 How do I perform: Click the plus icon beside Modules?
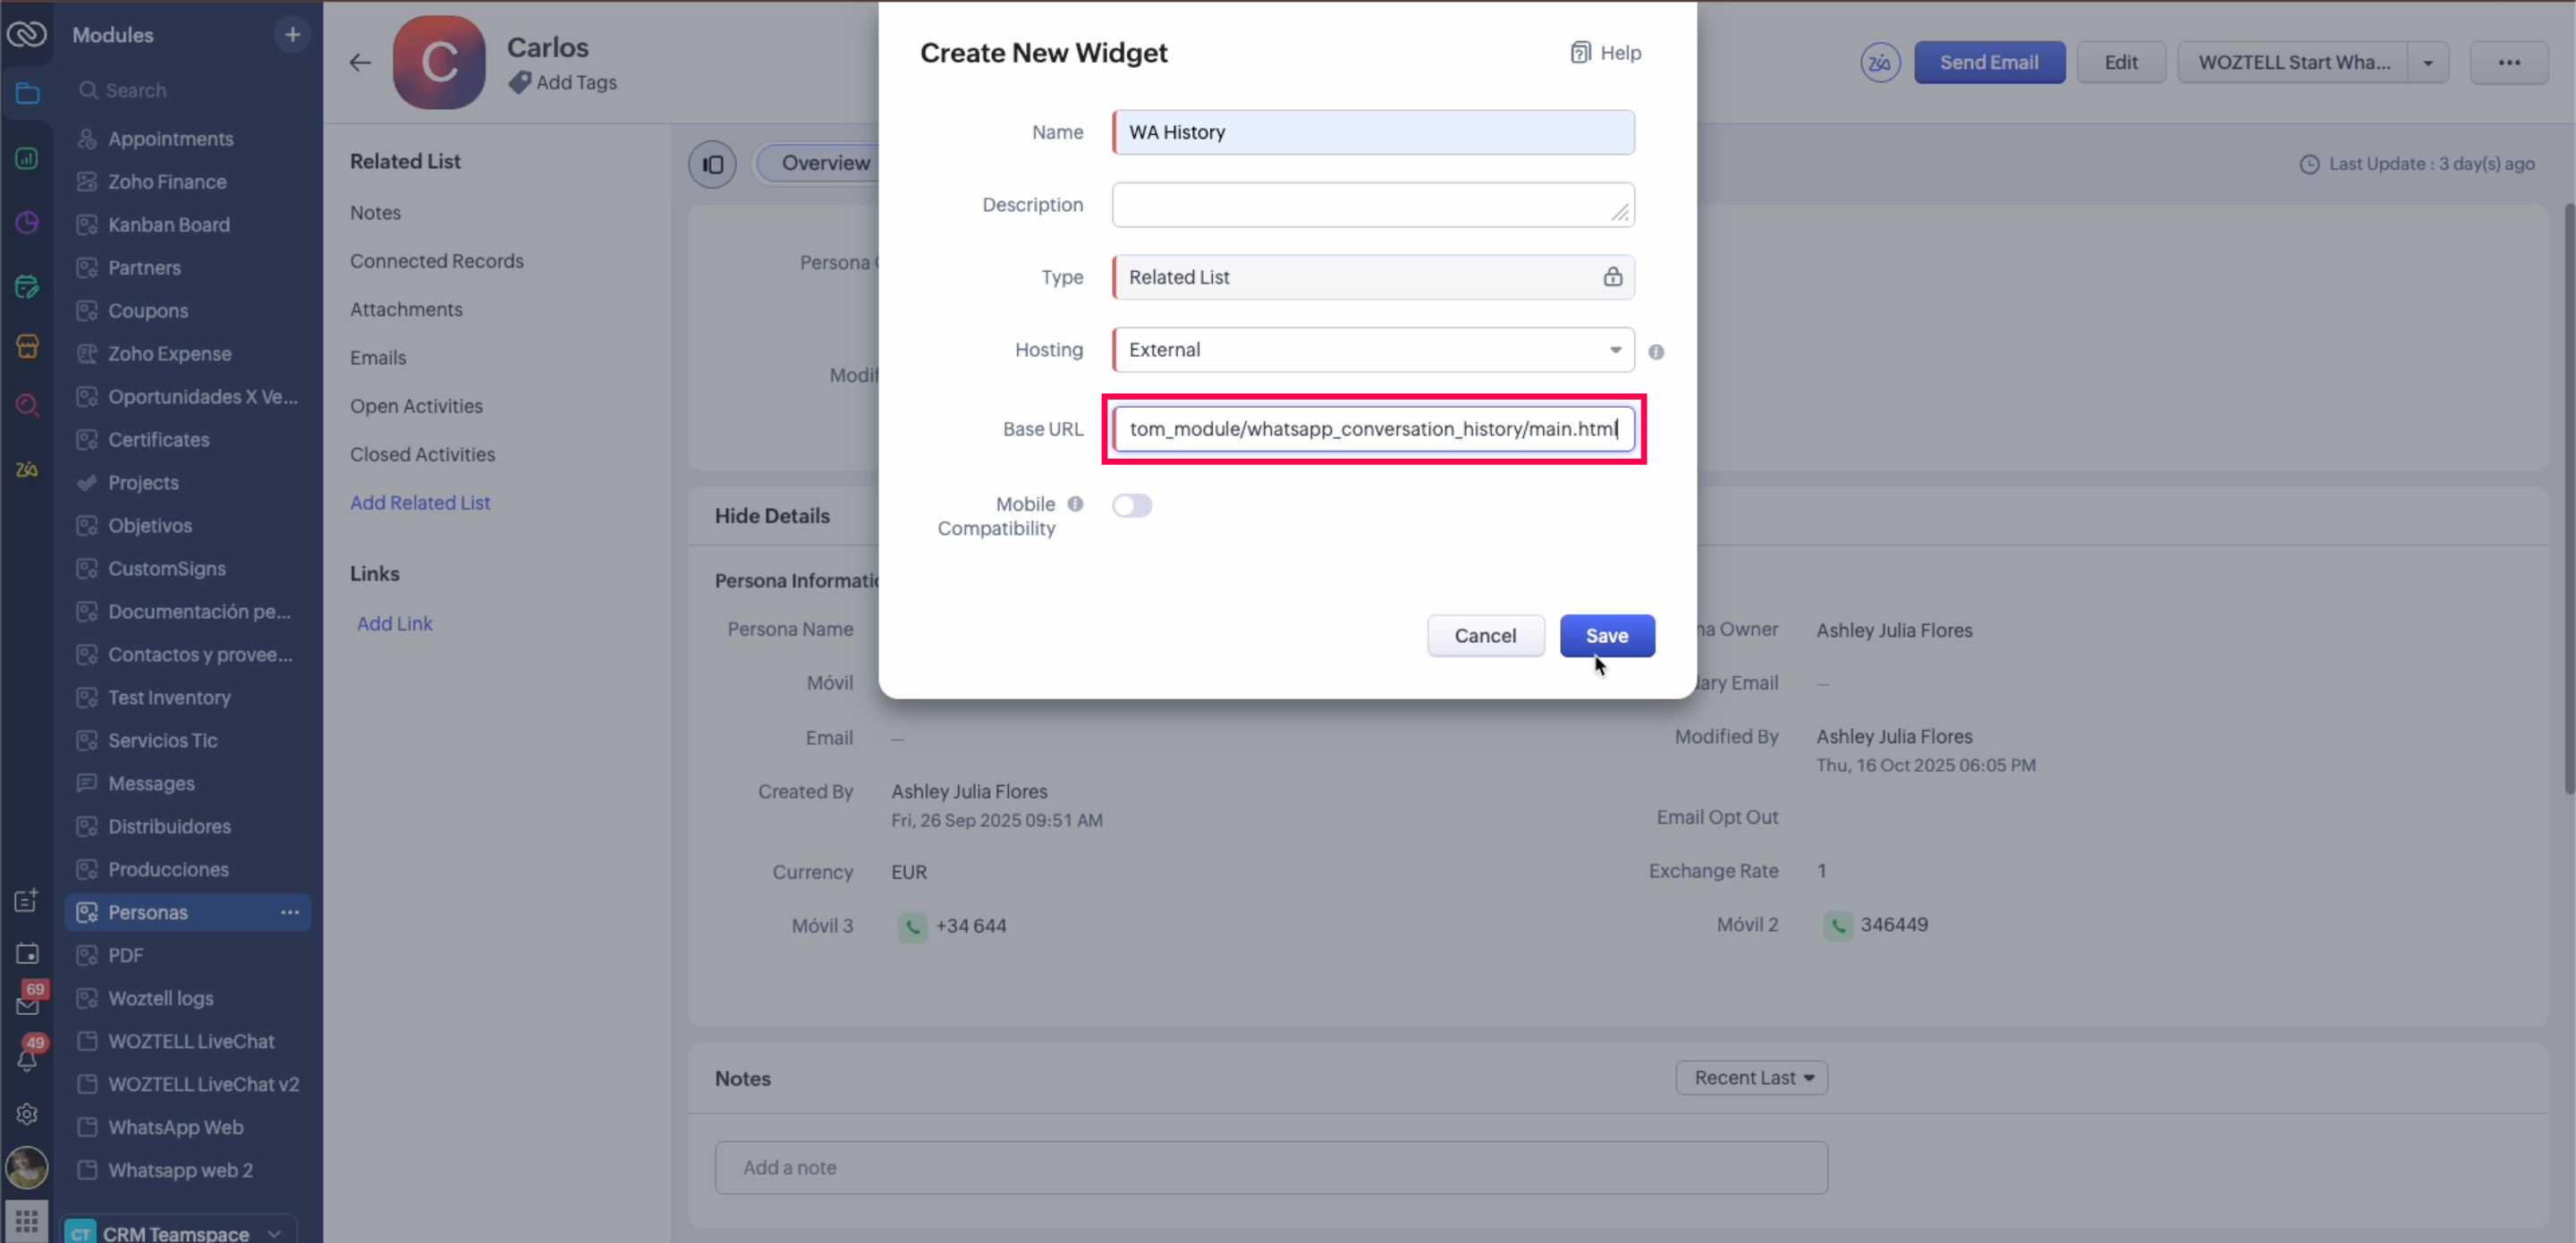tap(292, 35)
